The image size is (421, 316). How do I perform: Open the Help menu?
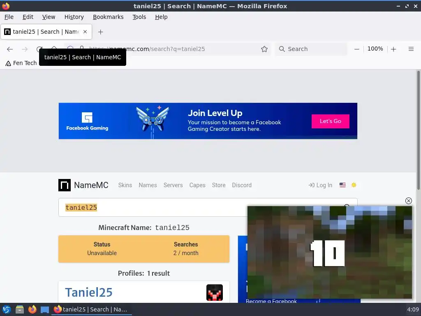(161, 17)
